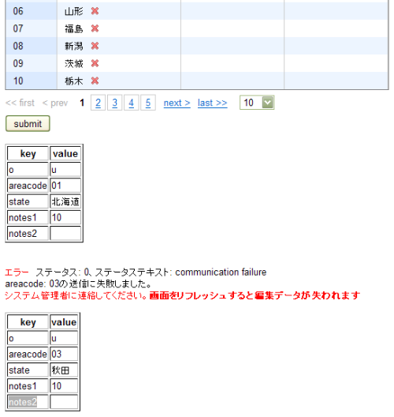Click the red エラー label
This screenshot has width=394, height=417.
click(17, 272)
